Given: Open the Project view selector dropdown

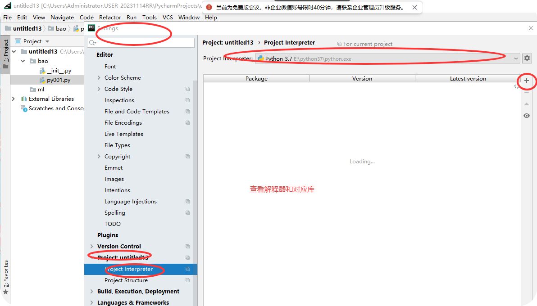Looking at the screenshot, I should point(47,41).
